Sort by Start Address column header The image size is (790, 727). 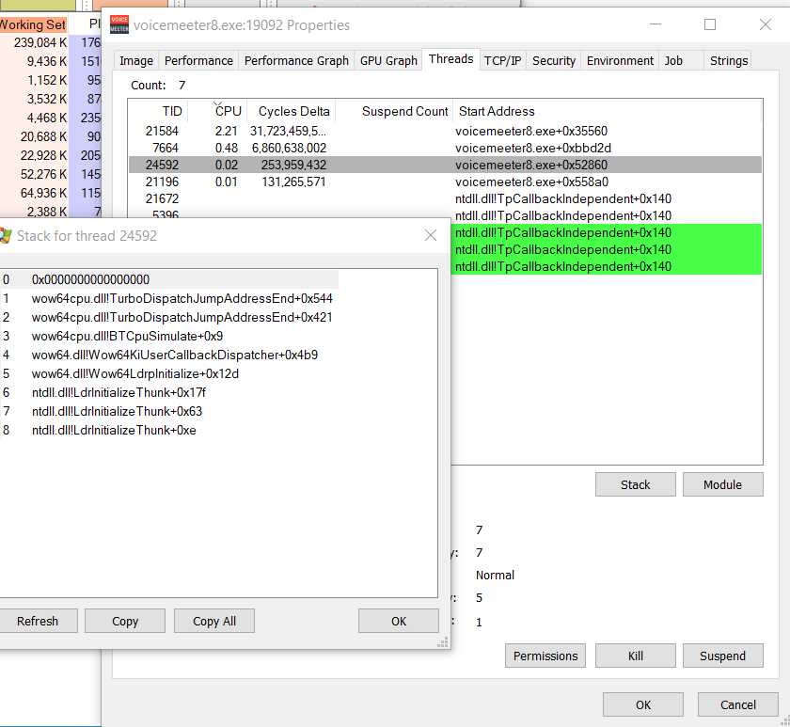point(497,111)
